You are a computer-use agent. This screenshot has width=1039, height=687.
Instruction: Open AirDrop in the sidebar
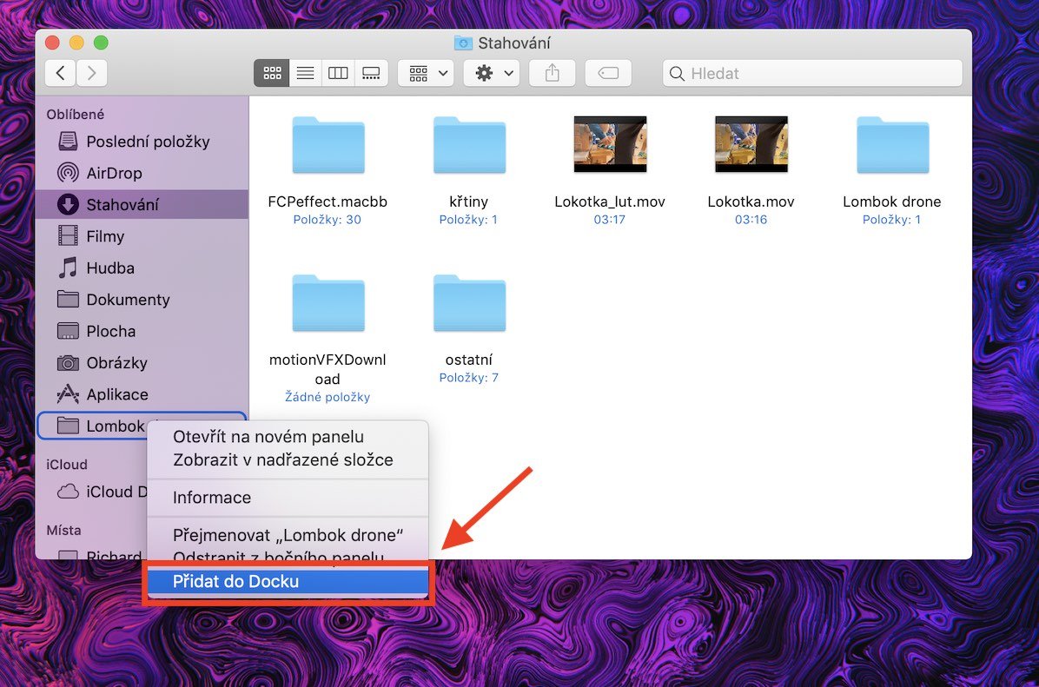[x=114, y=173]
